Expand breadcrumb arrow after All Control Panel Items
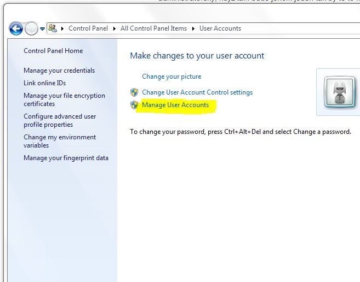Screen dimensions: 360x282 coord(193,28)
